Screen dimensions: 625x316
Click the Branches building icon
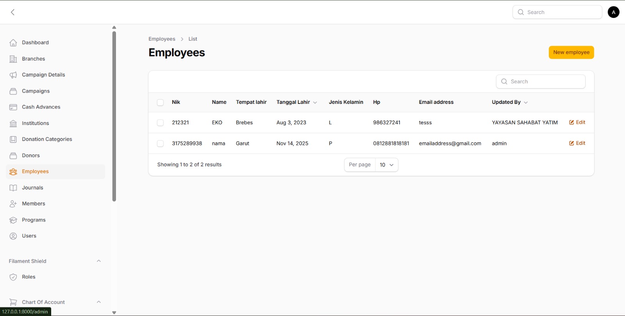click(13, 59)
